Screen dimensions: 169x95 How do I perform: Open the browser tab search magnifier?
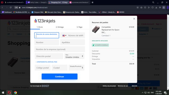pos(153,2)
